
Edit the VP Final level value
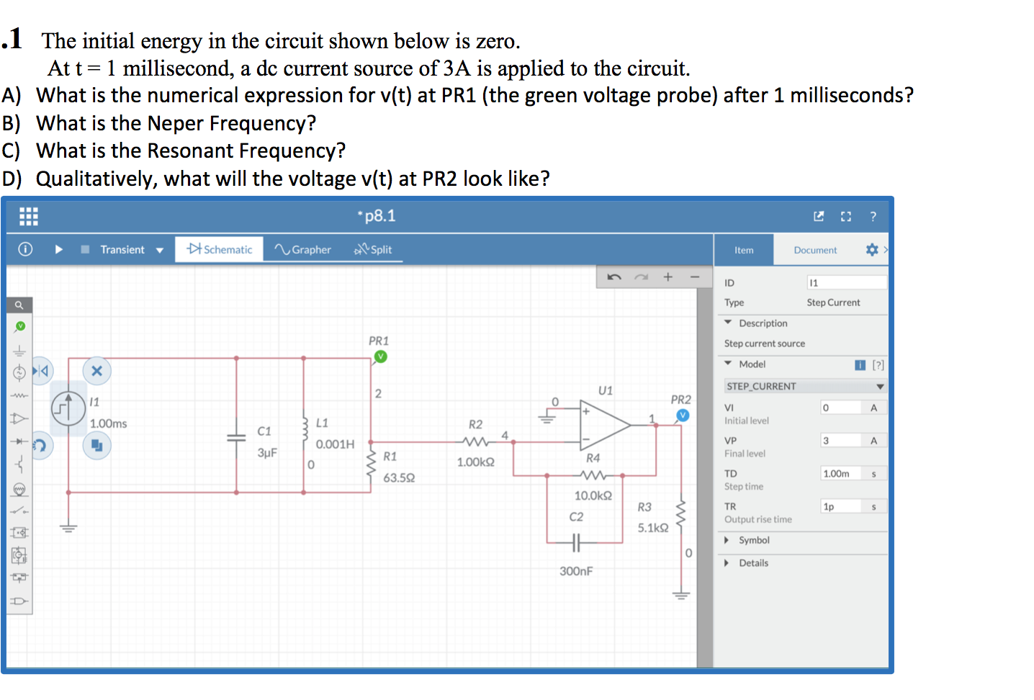(841, 439)
